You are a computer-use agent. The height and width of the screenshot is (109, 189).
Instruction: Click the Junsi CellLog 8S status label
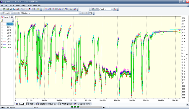pos(8,107)
